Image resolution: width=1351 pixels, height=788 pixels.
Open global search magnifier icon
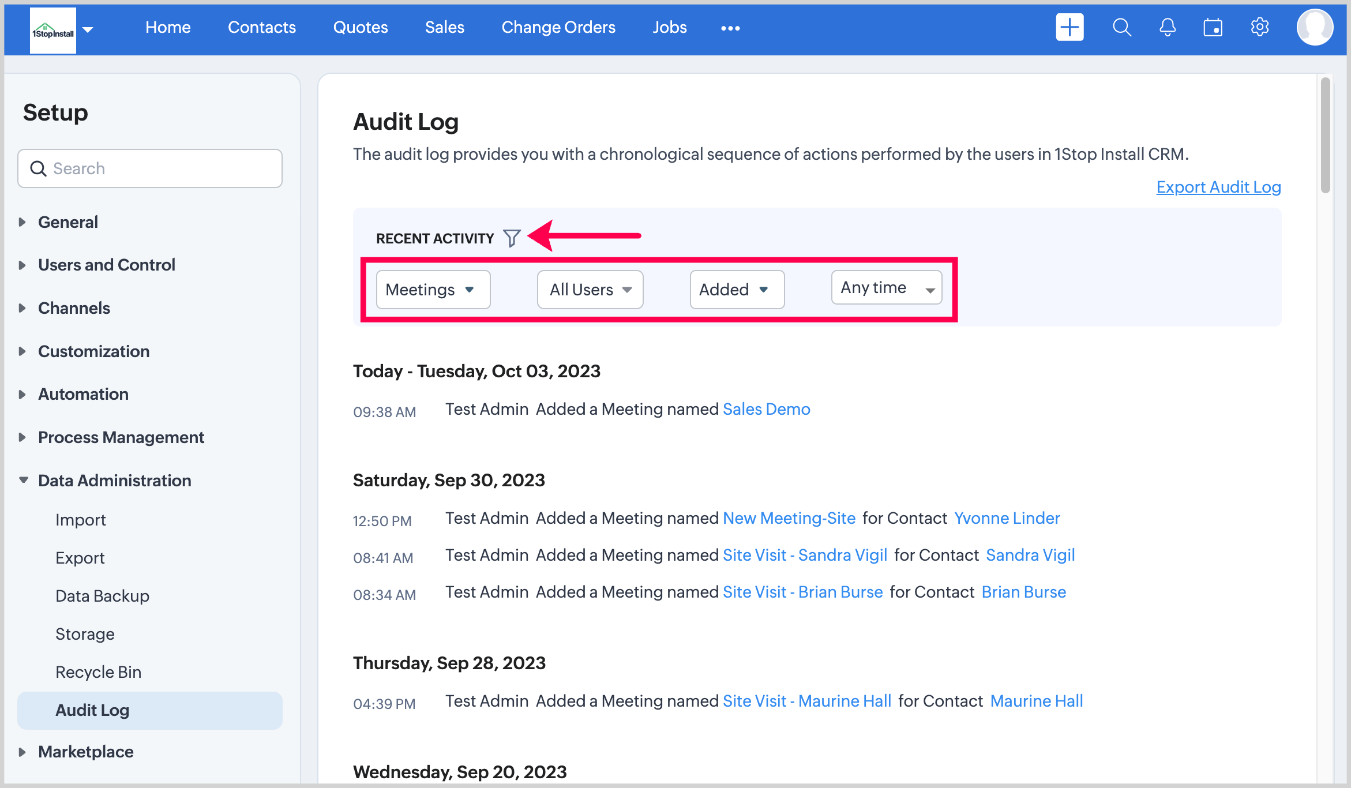[1121, 27]
